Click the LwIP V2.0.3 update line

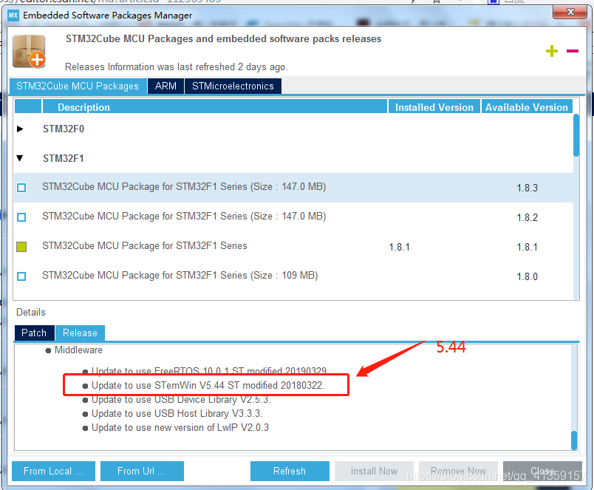pos(180,427)
